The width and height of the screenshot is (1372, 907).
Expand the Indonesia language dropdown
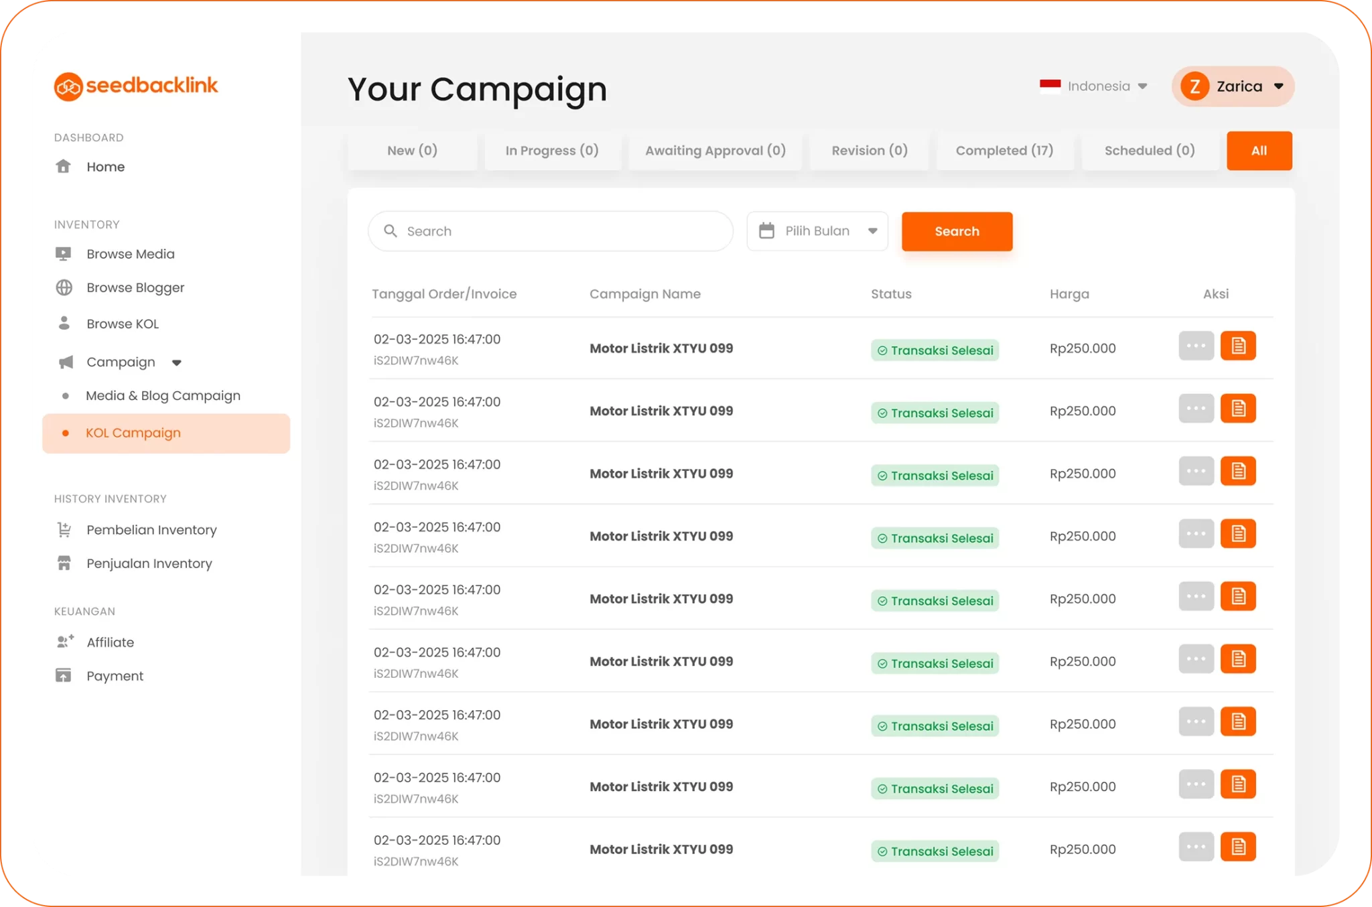(1098, 86)
